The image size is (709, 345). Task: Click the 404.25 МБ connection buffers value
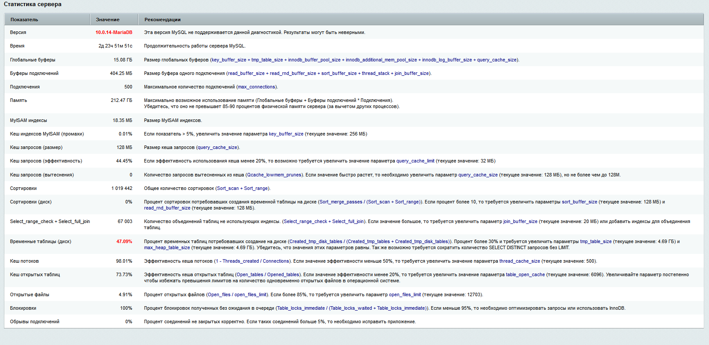click(121, 73)
